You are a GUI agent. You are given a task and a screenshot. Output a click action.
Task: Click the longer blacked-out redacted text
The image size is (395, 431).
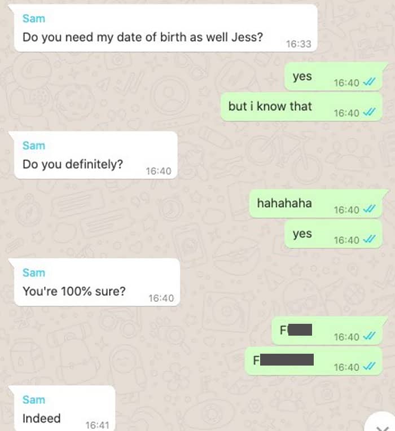(287, 360)
